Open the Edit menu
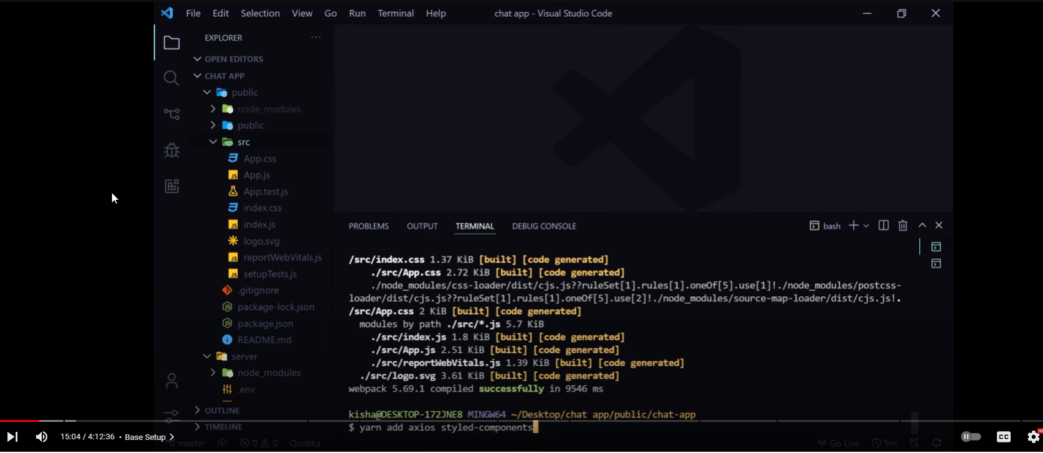 point(220,13)
